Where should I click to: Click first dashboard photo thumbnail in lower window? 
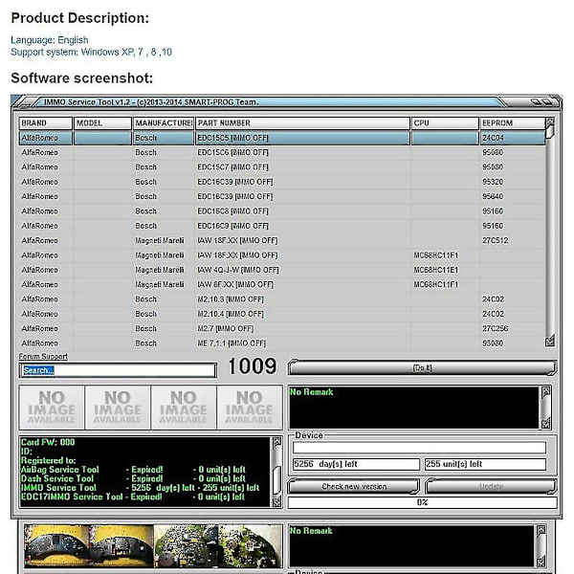[x=56, y=546]
